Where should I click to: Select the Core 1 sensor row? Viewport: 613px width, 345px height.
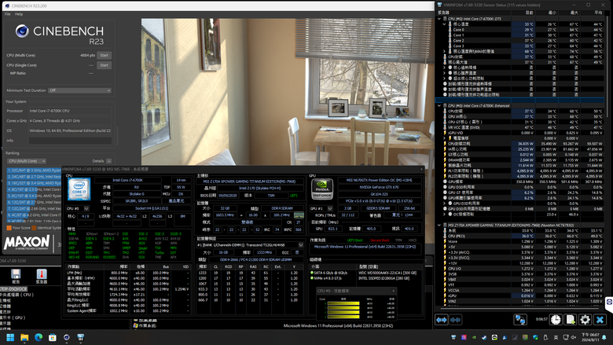click(521, 35)
